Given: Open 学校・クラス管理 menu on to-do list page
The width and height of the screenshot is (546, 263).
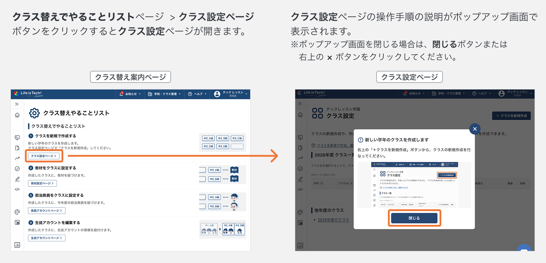Looking at the screenshot, I should pos(164,94).
